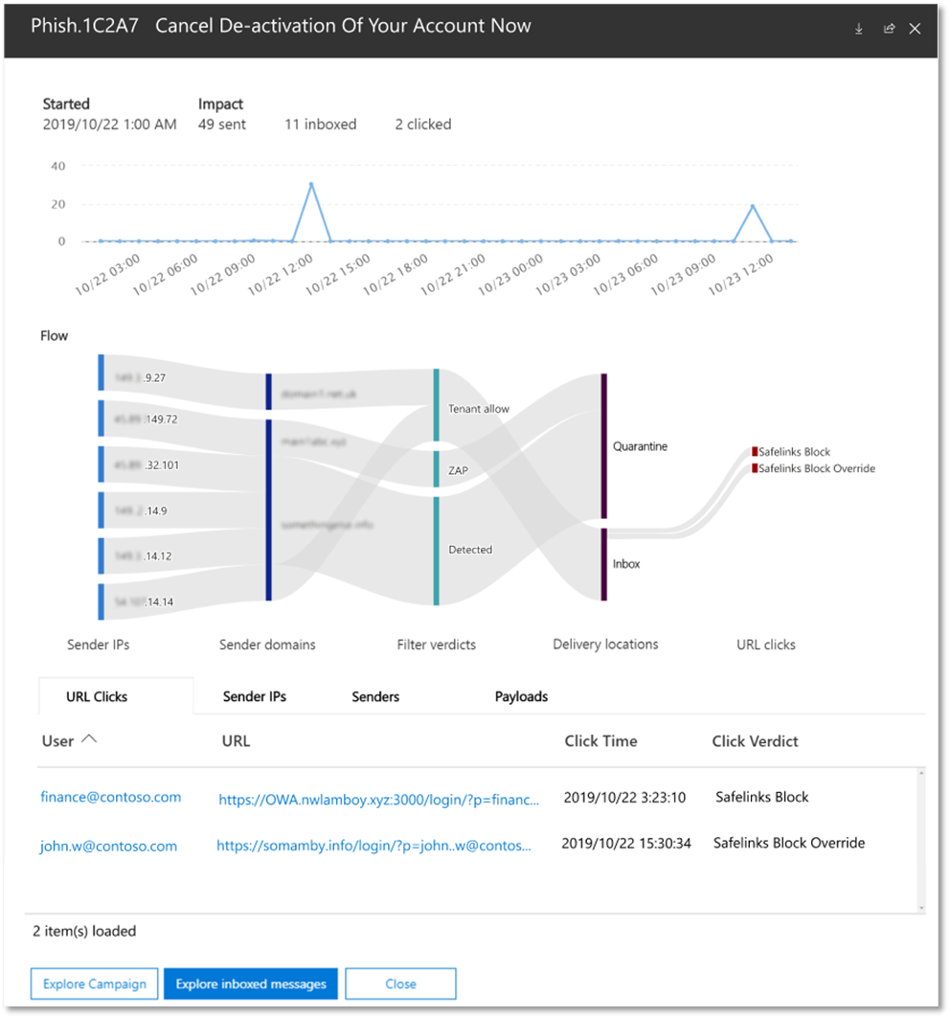This screenshot has height=1018, width=951.
Task: Select the Safelinks Block Override red marker
Action: (755, 468)
